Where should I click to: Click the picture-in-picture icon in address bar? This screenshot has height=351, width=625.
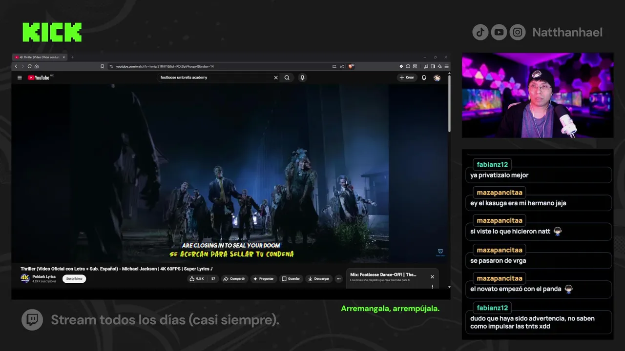tap(334, 66)
